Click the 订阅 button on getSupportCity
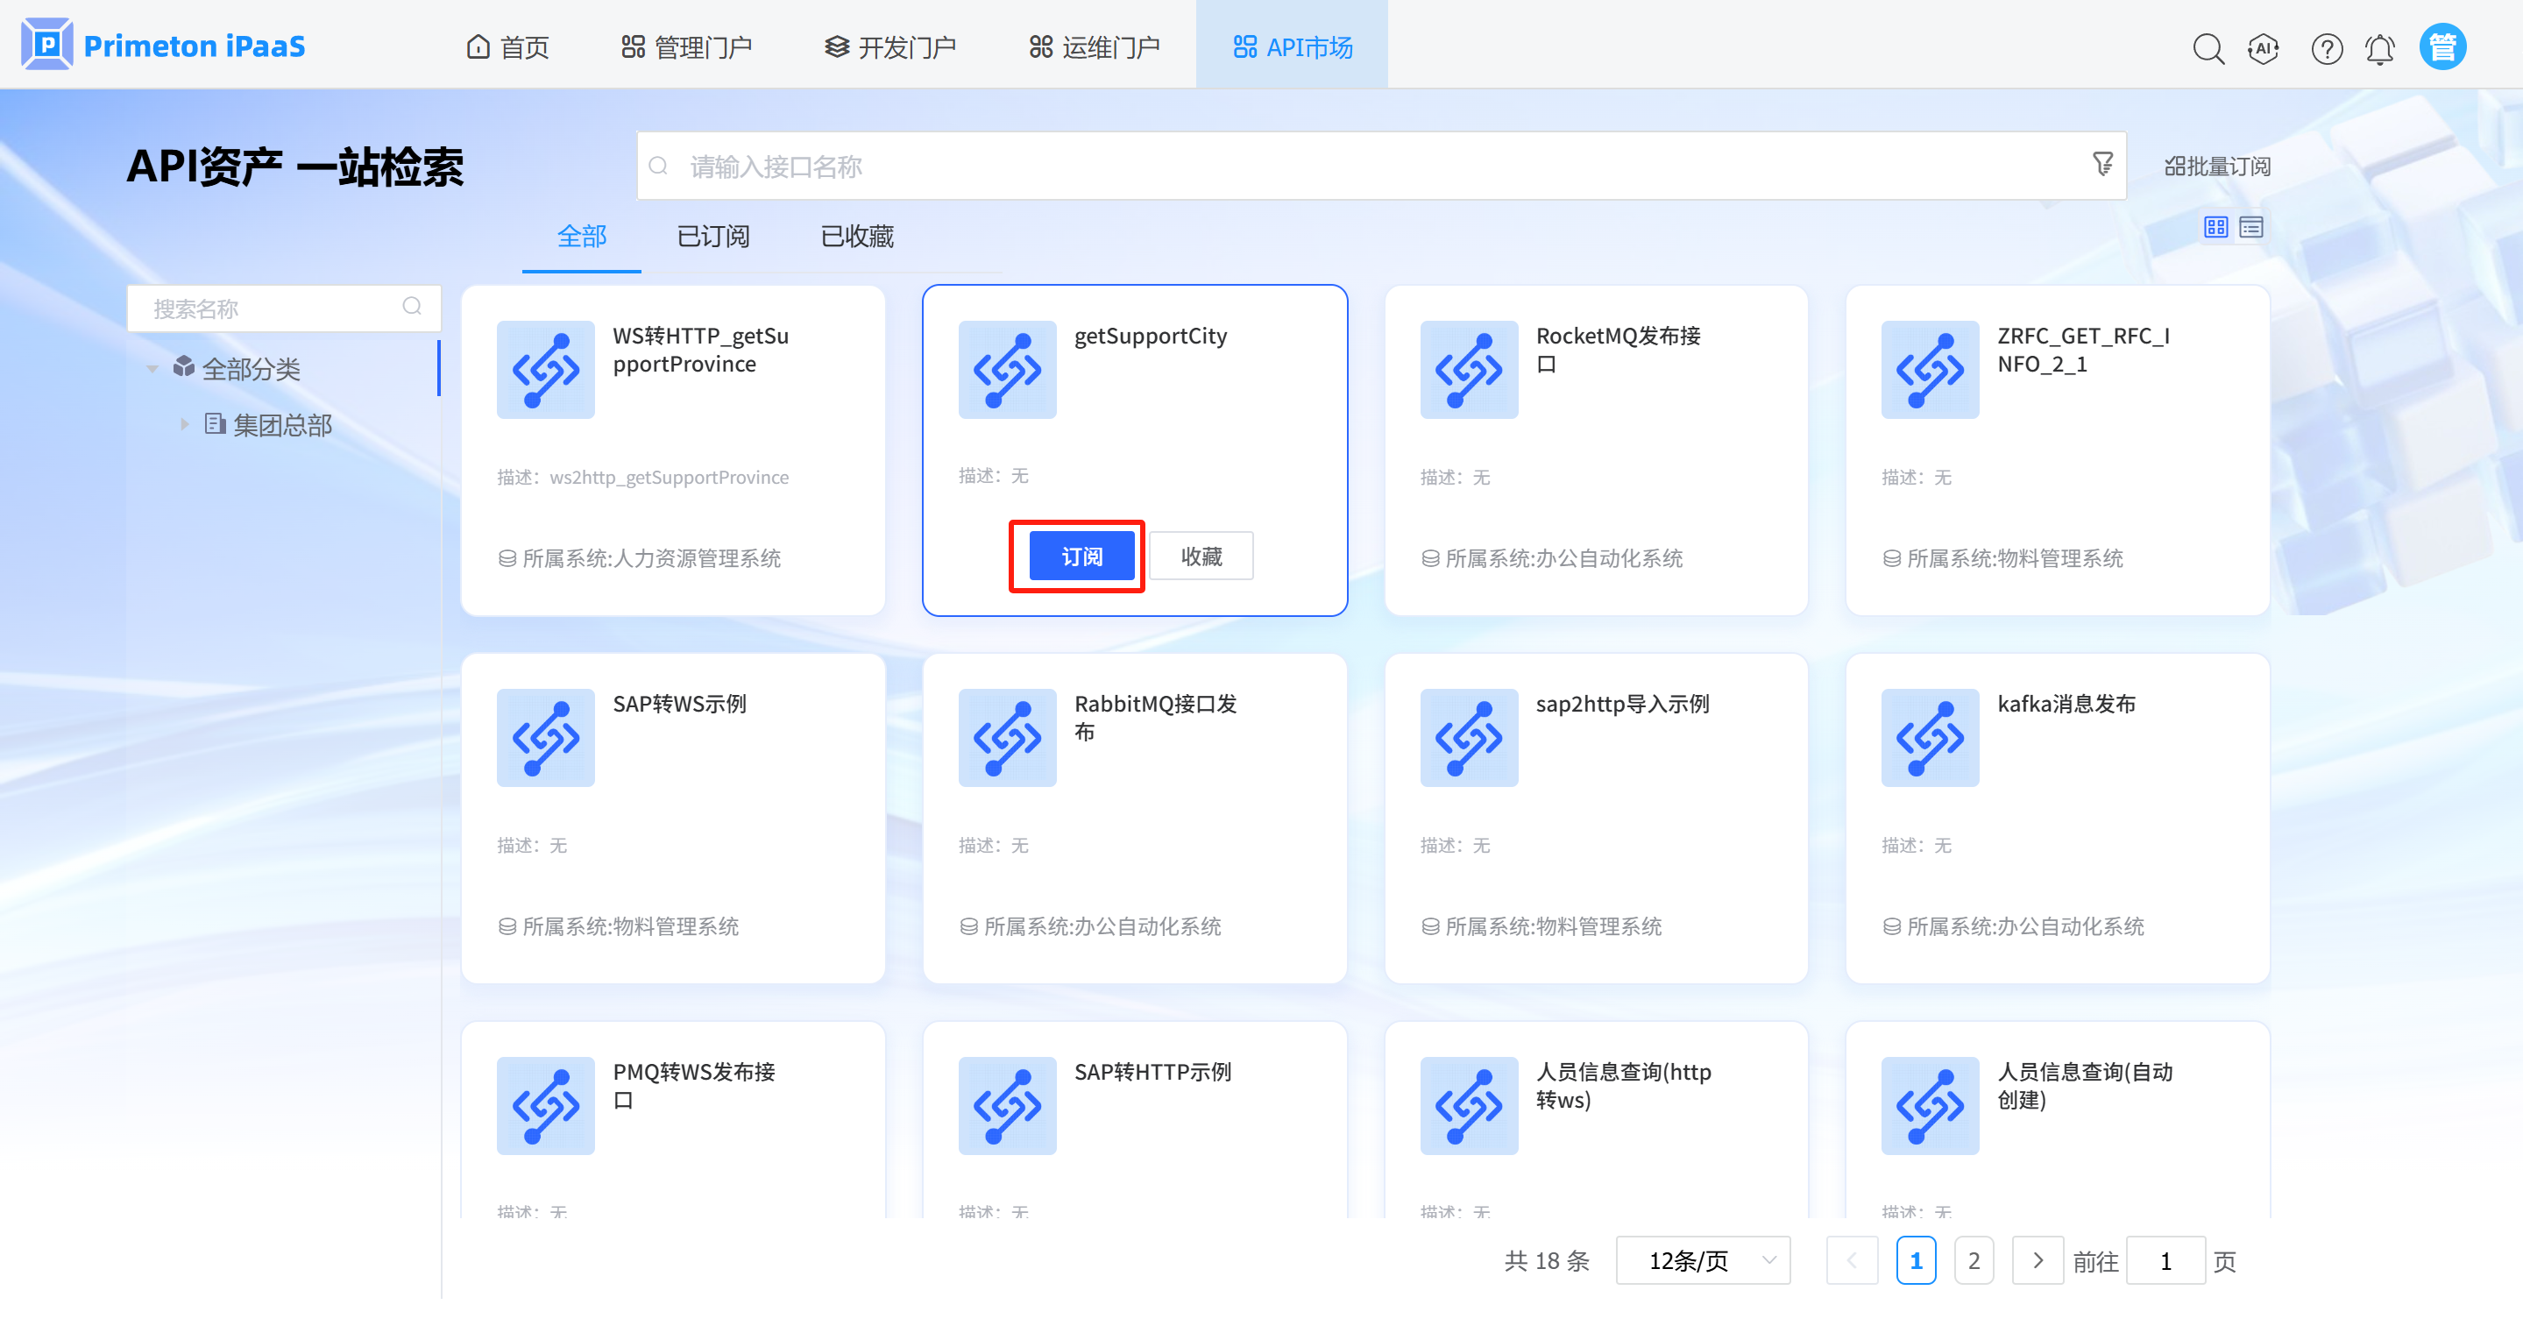This screenshot has width=2523, height=1340. pos(1081,557)
